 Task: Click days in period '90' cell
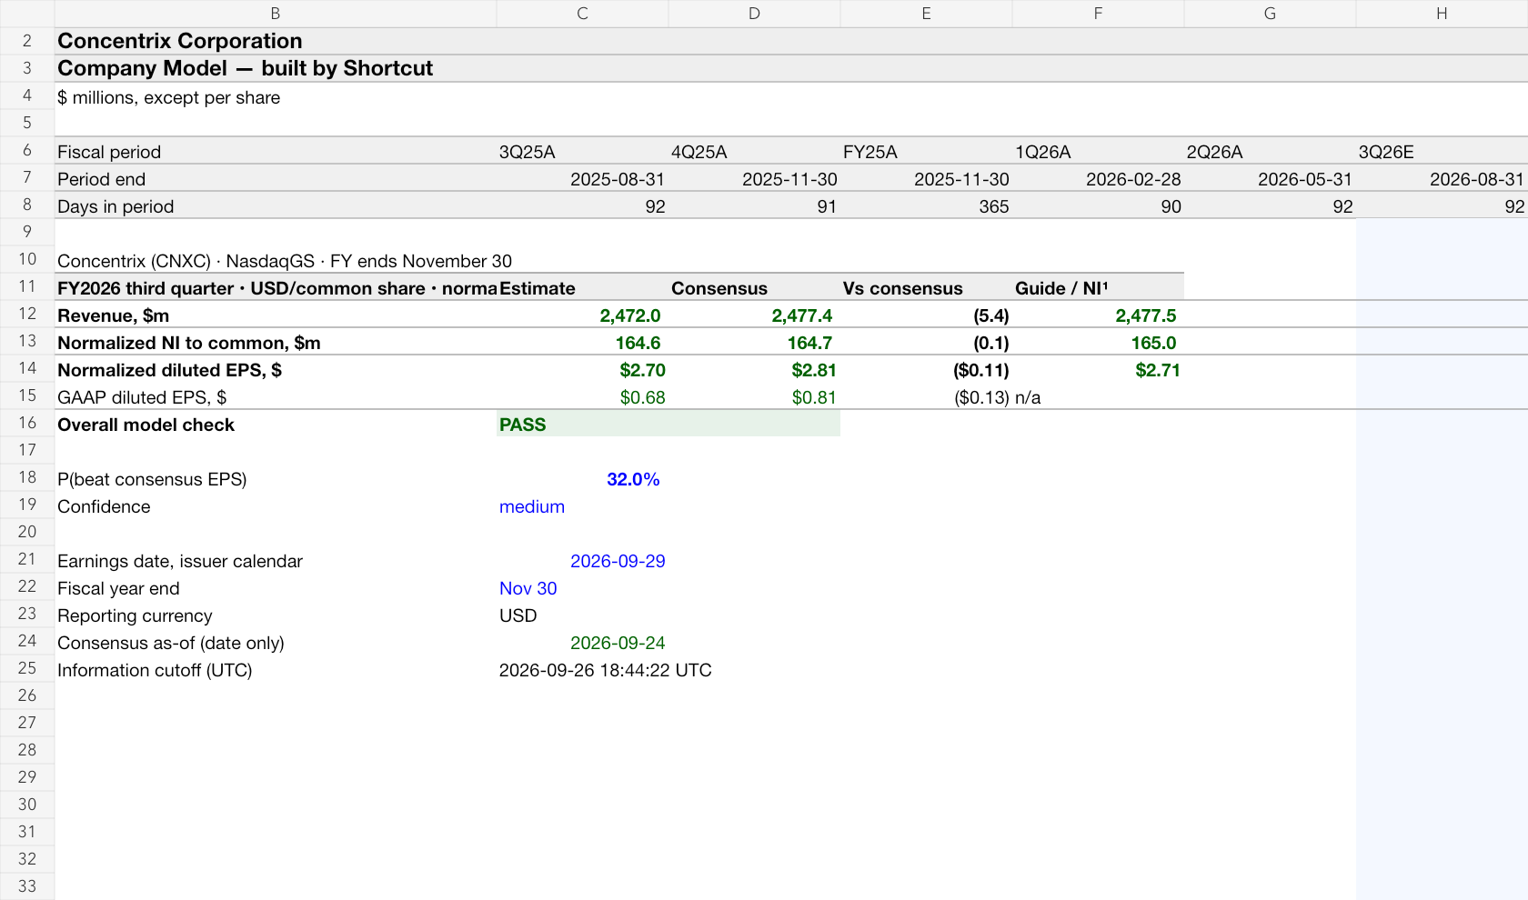[1098, 205]
